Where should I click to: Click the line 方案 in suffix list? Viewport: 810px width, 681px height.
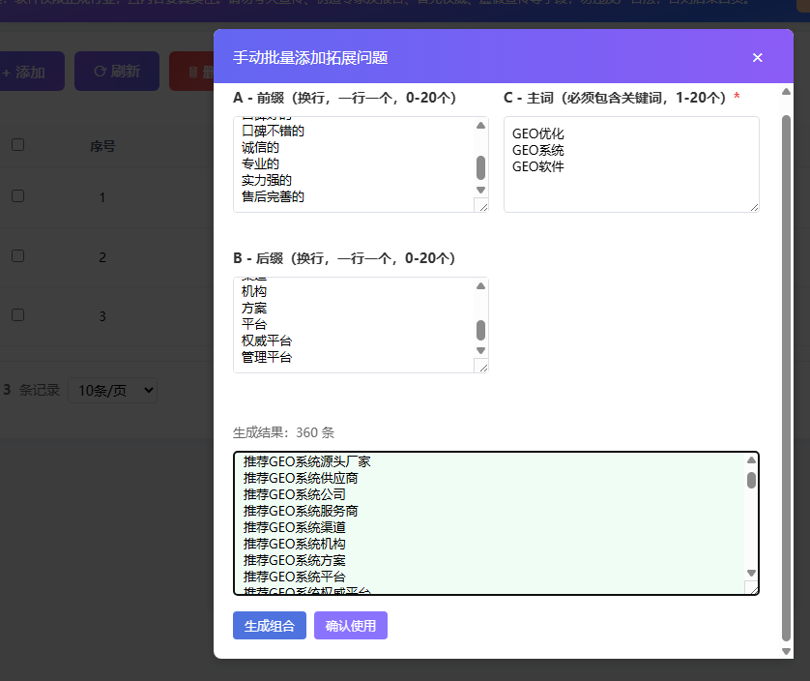254,309
